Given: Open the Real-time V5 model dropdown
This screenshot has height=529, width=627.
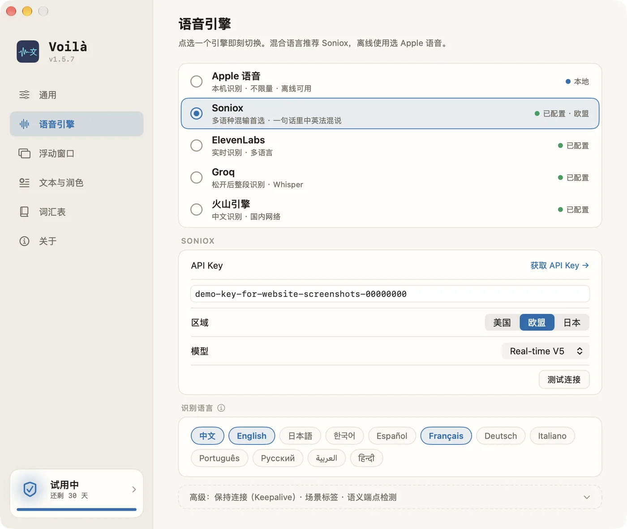Looking at the screenshot, I should (545, 351).
